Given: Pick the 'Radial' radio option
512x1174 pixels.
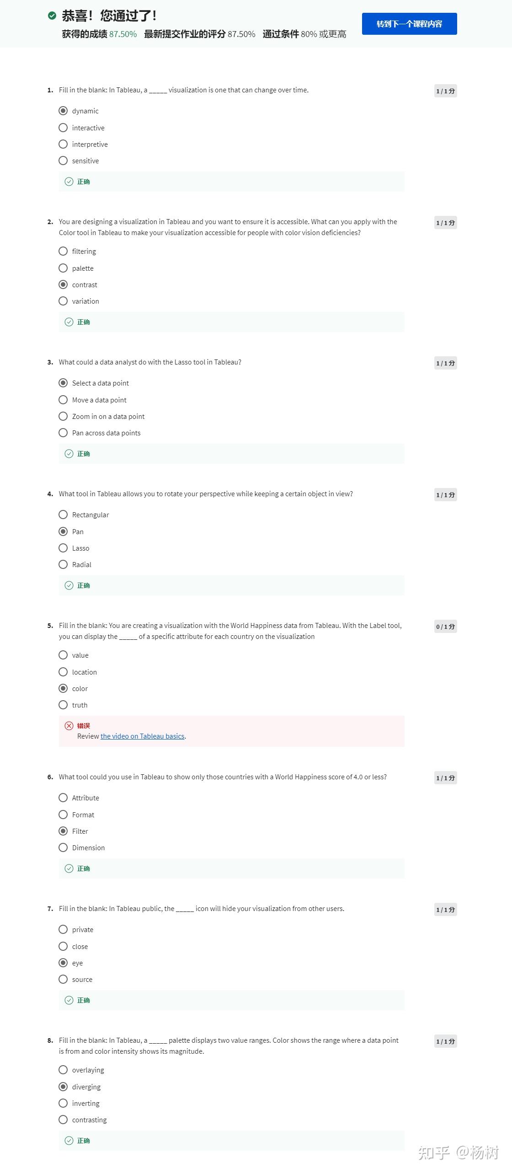Looking at the screenshot, I should pos(63,564).
